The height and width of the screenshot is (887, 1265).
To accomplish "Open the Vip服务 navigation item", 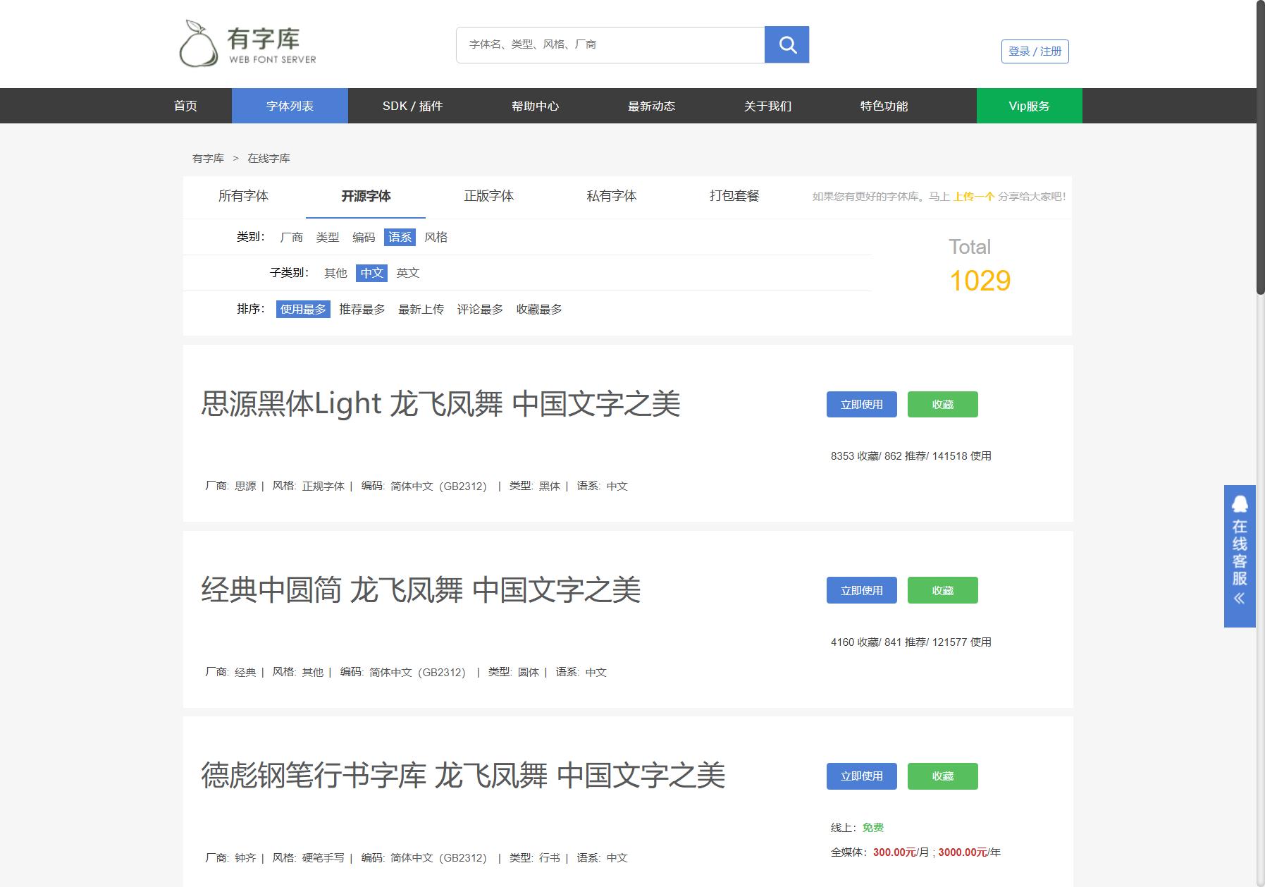I will point(1029,106).
